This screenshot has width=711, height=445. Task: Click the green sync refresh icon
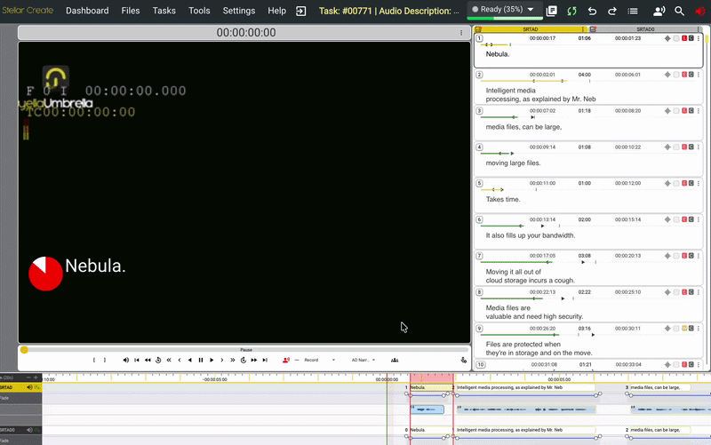pyautogui.click(x=571, y=11)
